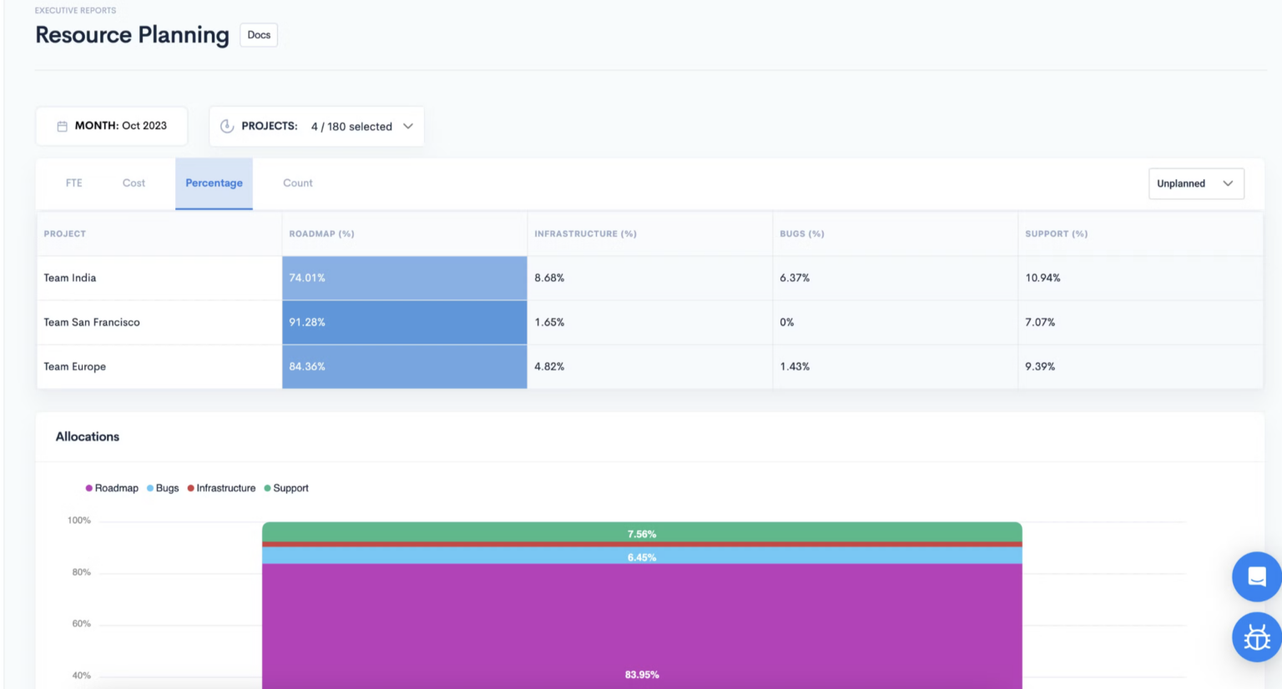Screen dimensions: 1282x689
Task: Click the Roadmap (%) column header
Action: 321,234
